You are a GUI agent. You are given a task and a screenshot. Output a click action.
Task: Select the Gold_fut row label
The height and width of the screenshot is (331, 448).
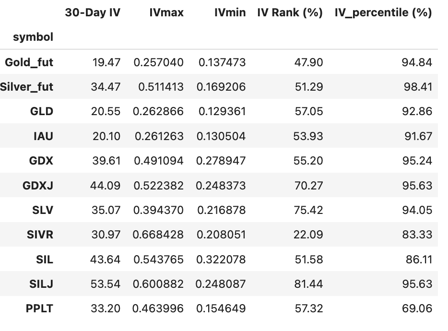29,62
